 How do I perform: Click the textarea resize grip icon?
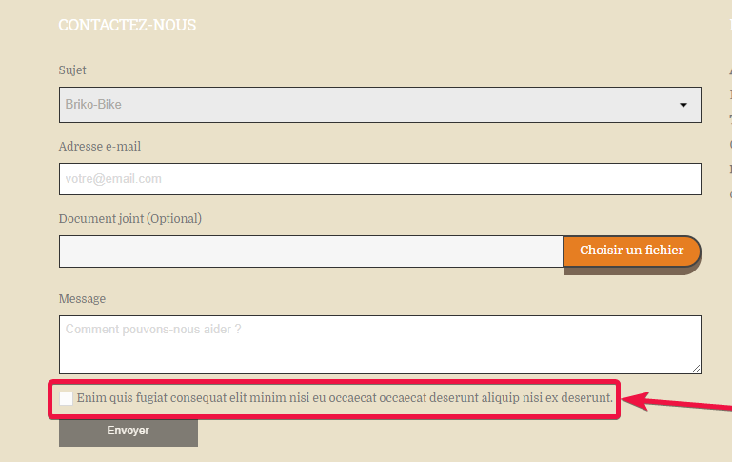(696, 369)
